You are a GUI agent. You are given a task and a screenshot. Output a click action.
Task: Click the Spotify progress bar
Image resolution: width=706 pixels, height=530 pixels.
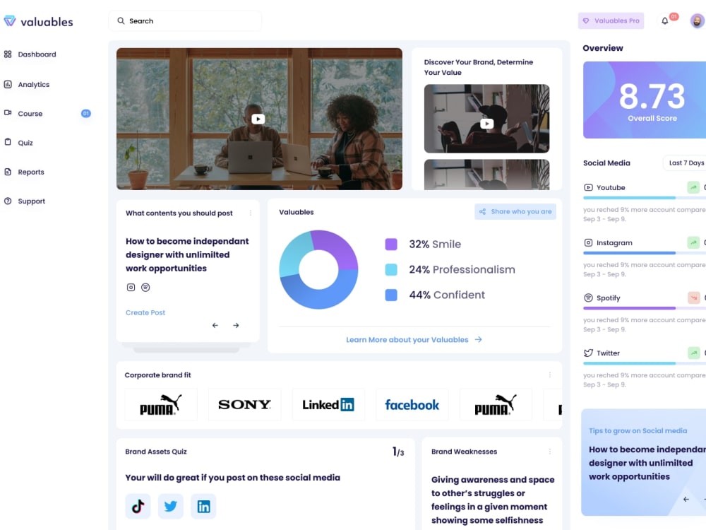click(x=645, y=308)
